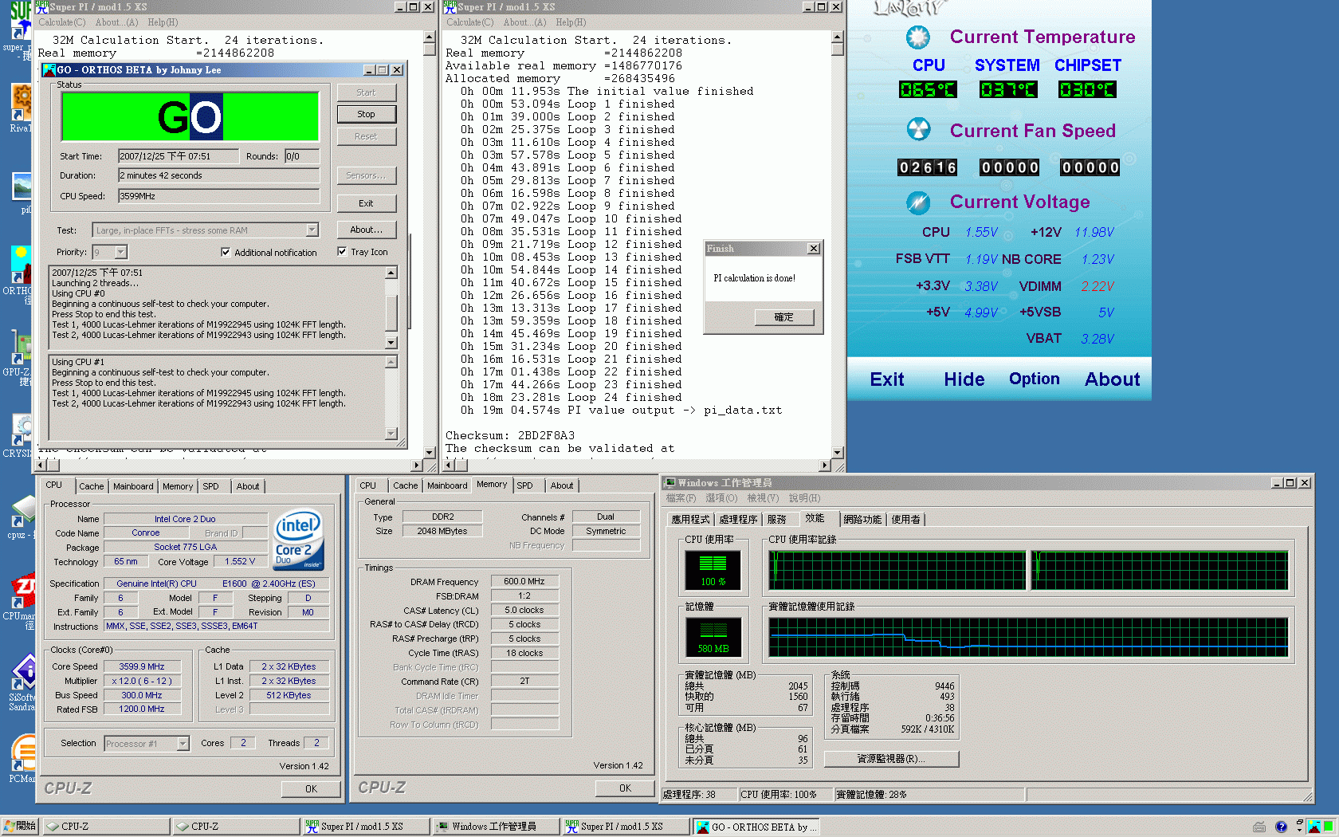The width and height of the screenshot is (1339, 837).
Task: Open Calculate(C) menu in left Super PI
Action: (x=62, y=22)
